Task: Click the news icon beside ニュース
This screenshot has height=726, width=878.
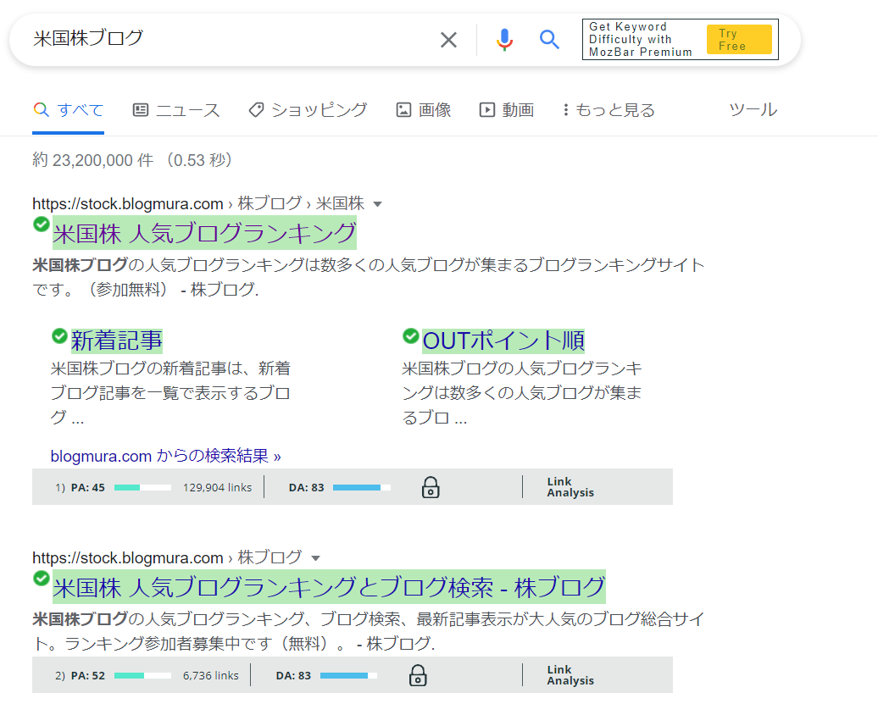Action: [x=141, y=110]
